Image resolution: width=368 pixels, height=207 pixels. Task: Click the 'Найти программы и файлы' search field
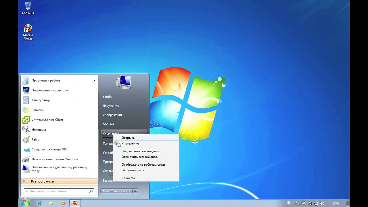(x=57, y=191)
